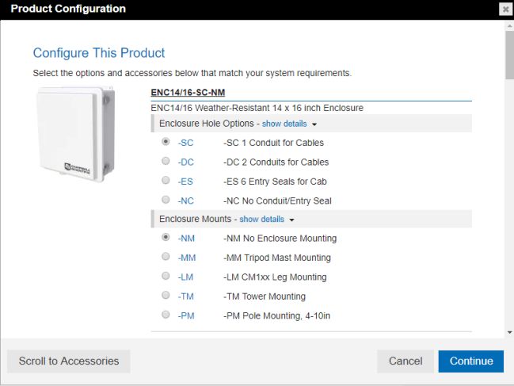Click the '-PM Pole Mounting, 4-10in' description
This screenshot has width=514, height=386.
(x=277, y=315)
